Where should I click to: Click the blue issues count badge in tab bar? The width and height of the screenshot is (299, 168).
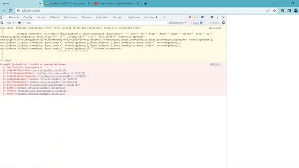coord(203,17)
